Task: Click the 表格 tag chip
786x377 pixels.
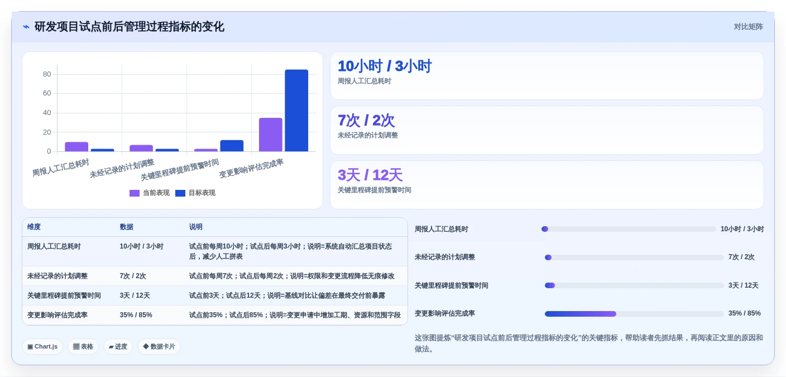Action: [83, 346]
